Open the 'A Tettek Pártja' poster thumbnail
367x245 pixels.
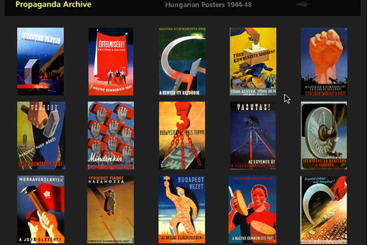(40, 61)
